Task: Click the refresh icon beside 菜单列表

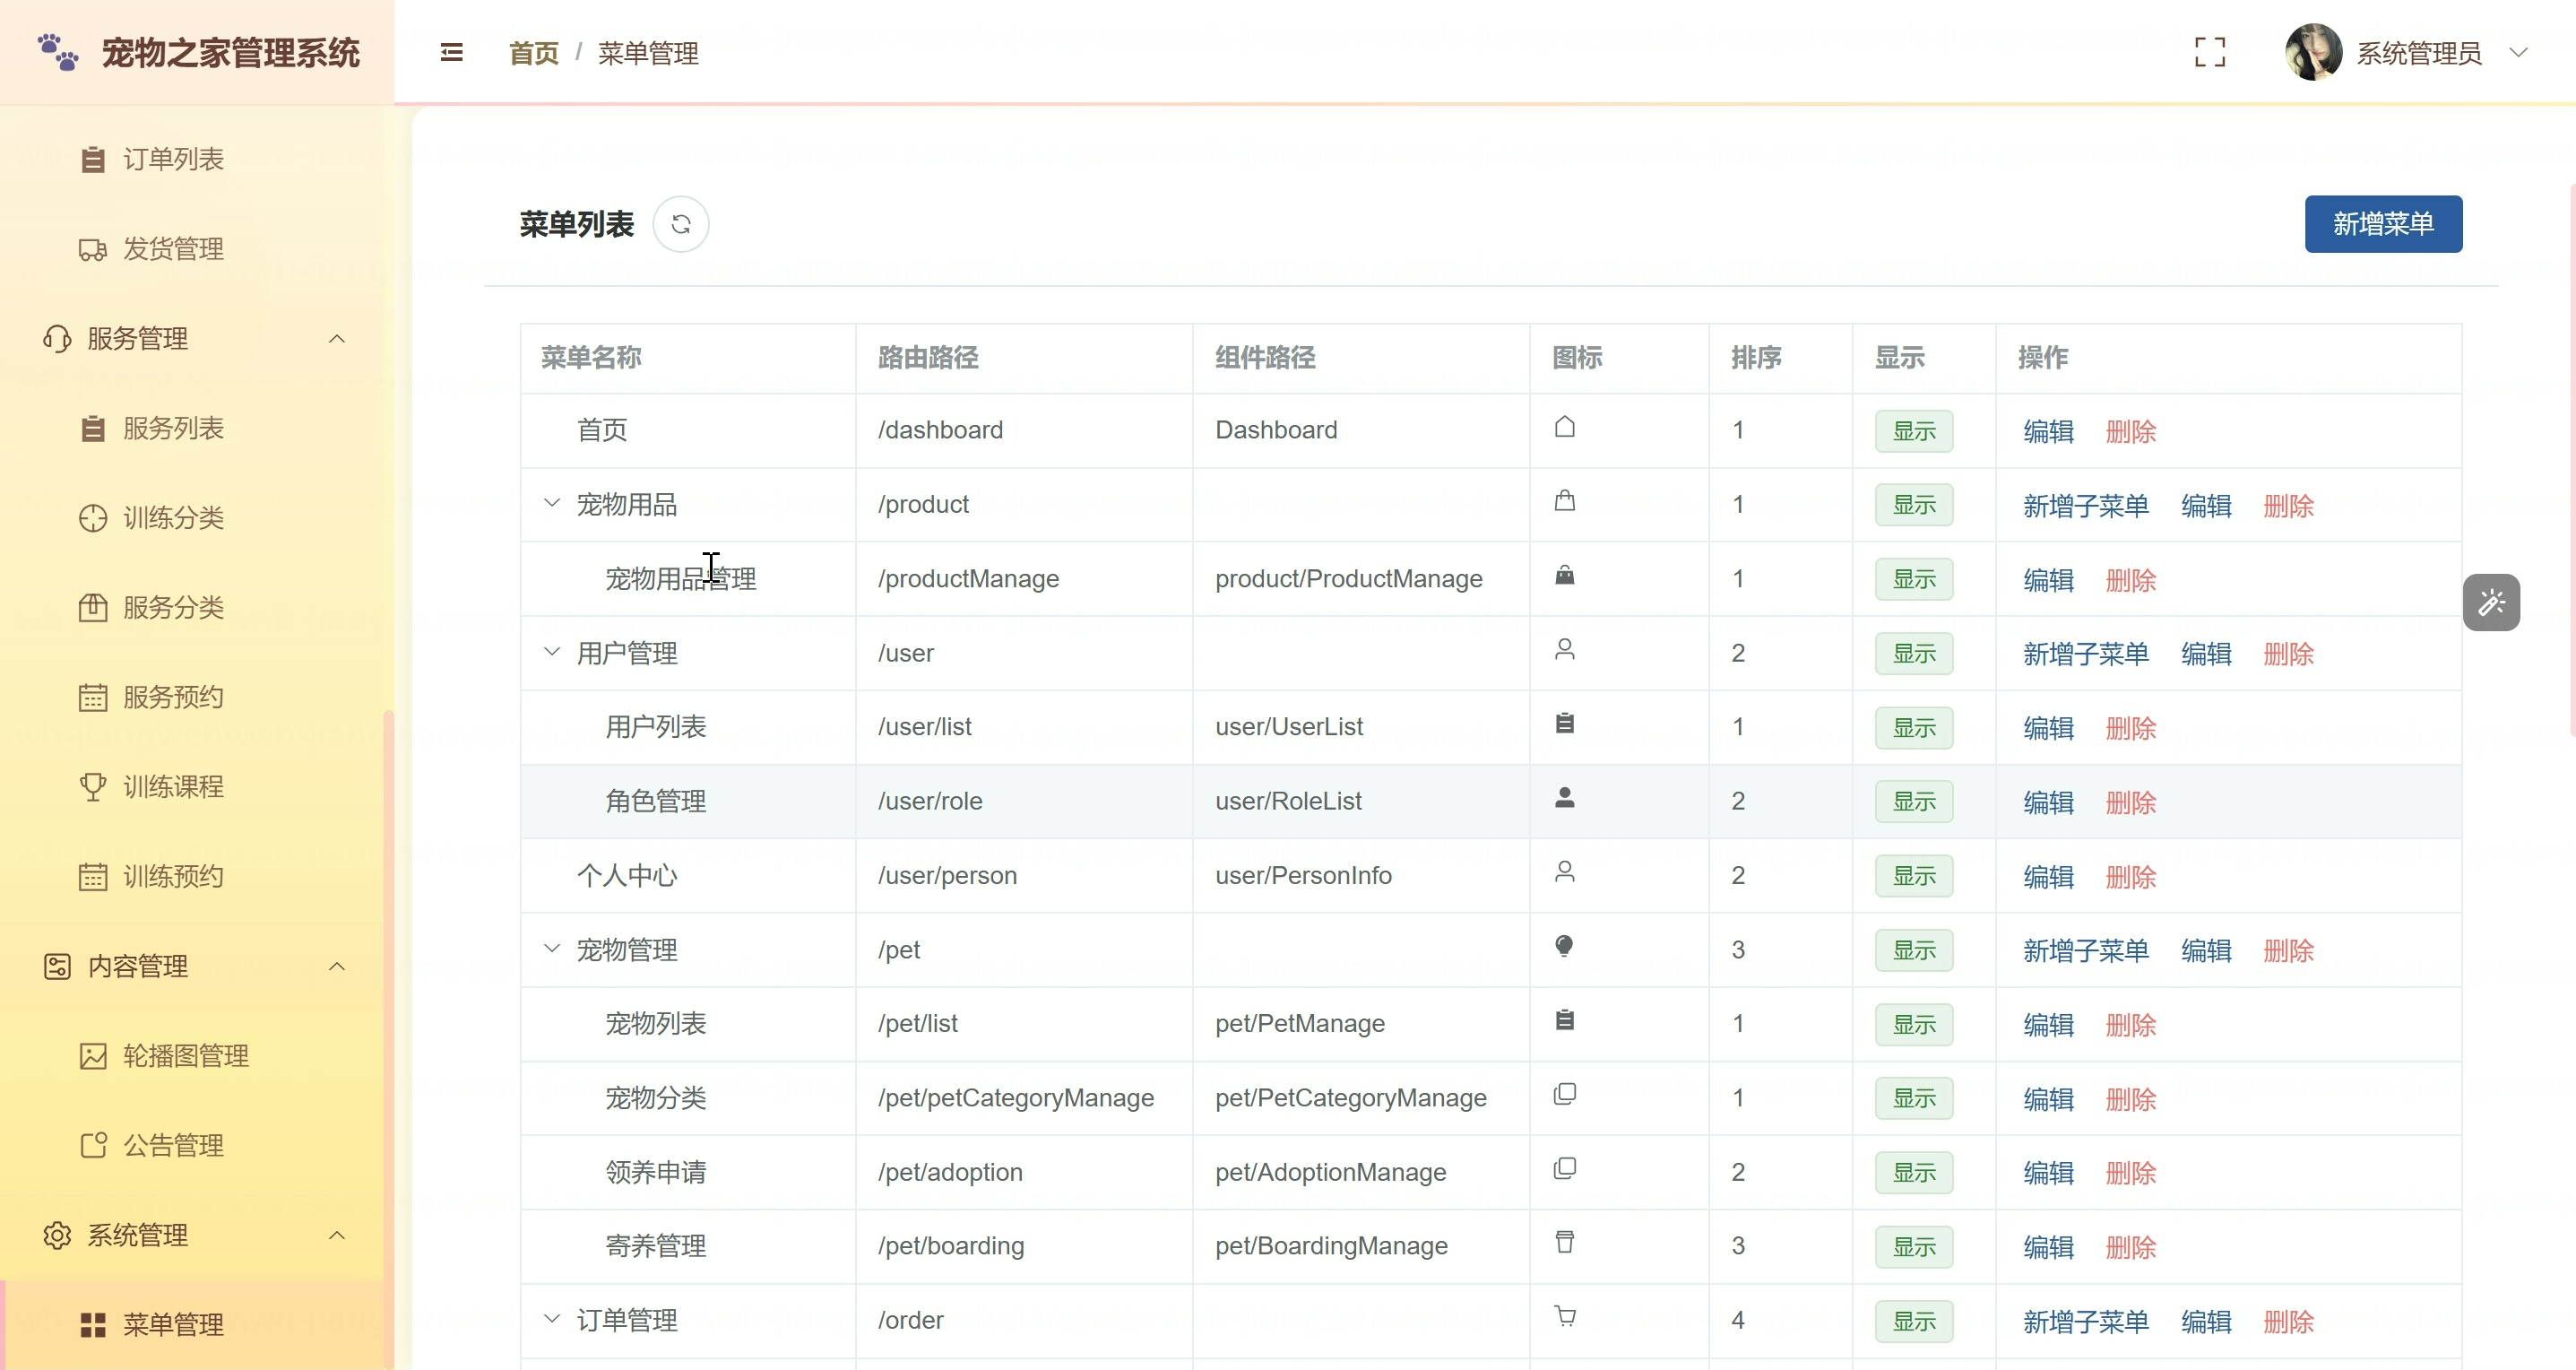Action: pos(681,224)
